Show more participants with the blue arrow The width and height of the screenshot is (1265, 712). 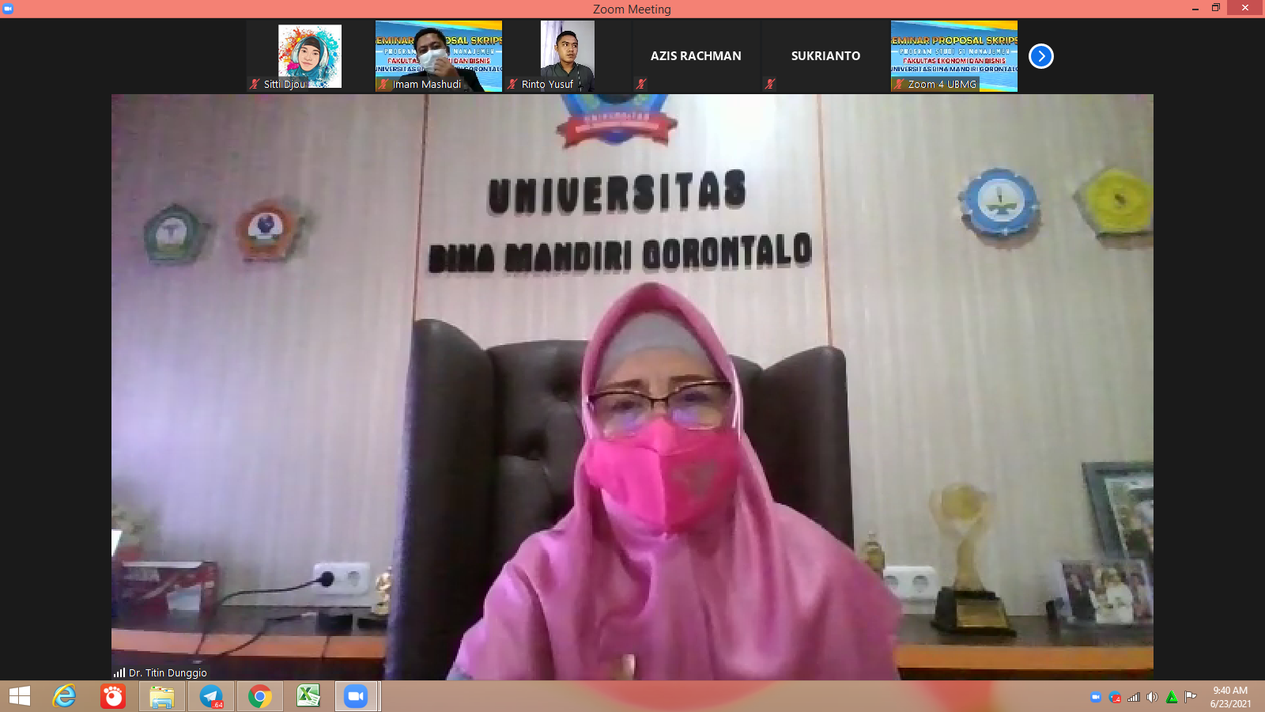[1040, 56]
